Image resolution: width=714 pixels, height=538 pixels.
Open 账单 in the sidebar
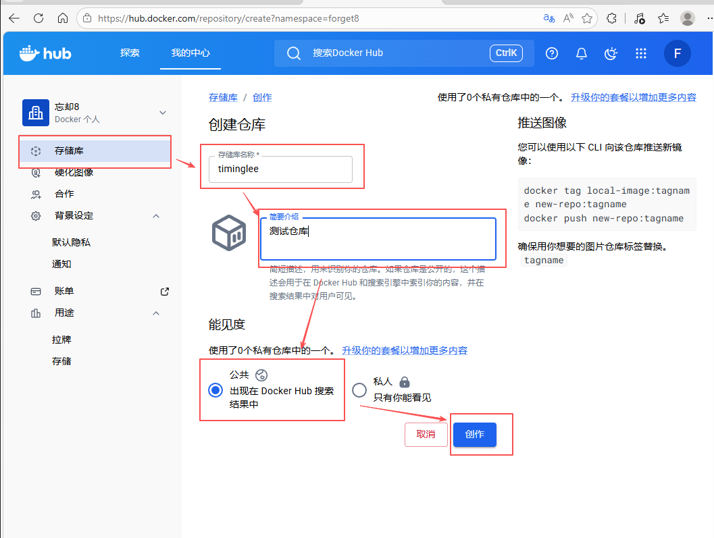click(x=64, y=291)
